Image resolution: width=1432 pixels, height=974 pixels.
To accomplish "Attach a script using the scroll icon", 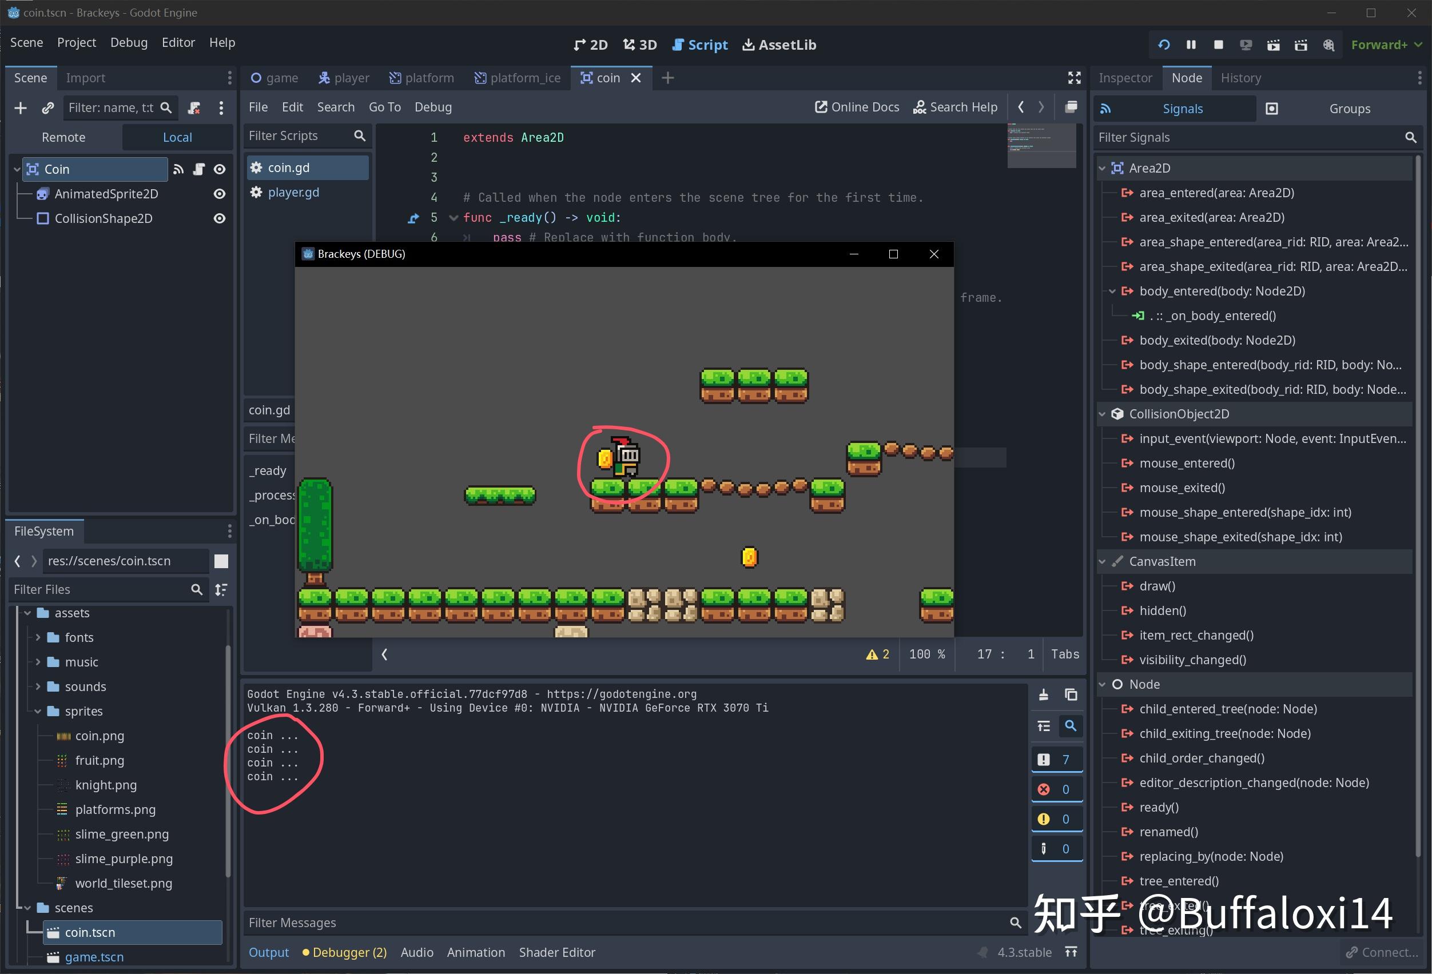I will (x=194, y=109).
